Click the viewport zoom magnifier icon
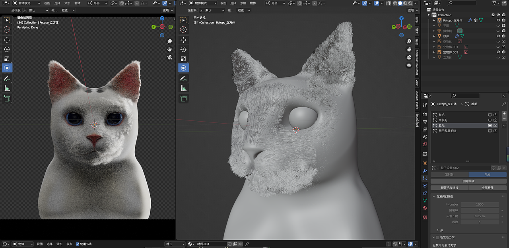This screenshot has height=248, width=509. pos(169,41)
